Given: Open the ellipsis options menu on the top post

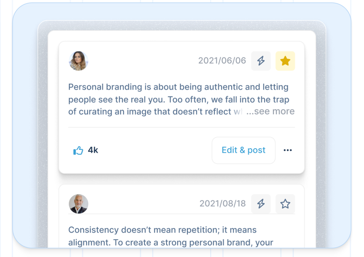Looking at the screenshot, I should pyautogui.click(x=287, y=150).
